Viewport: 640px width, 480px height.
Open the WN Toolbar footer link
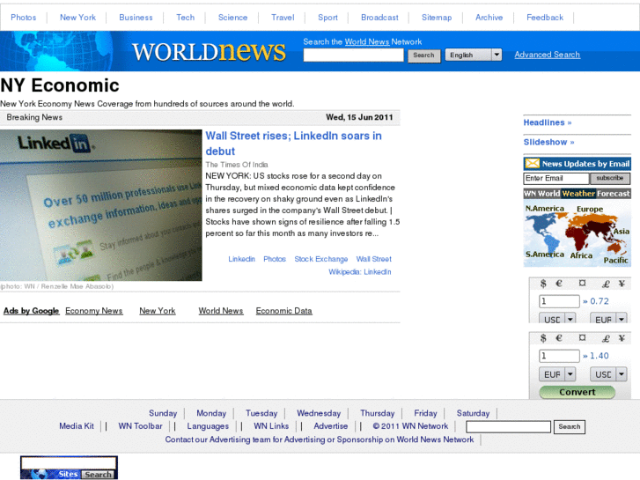coord(140,426)
